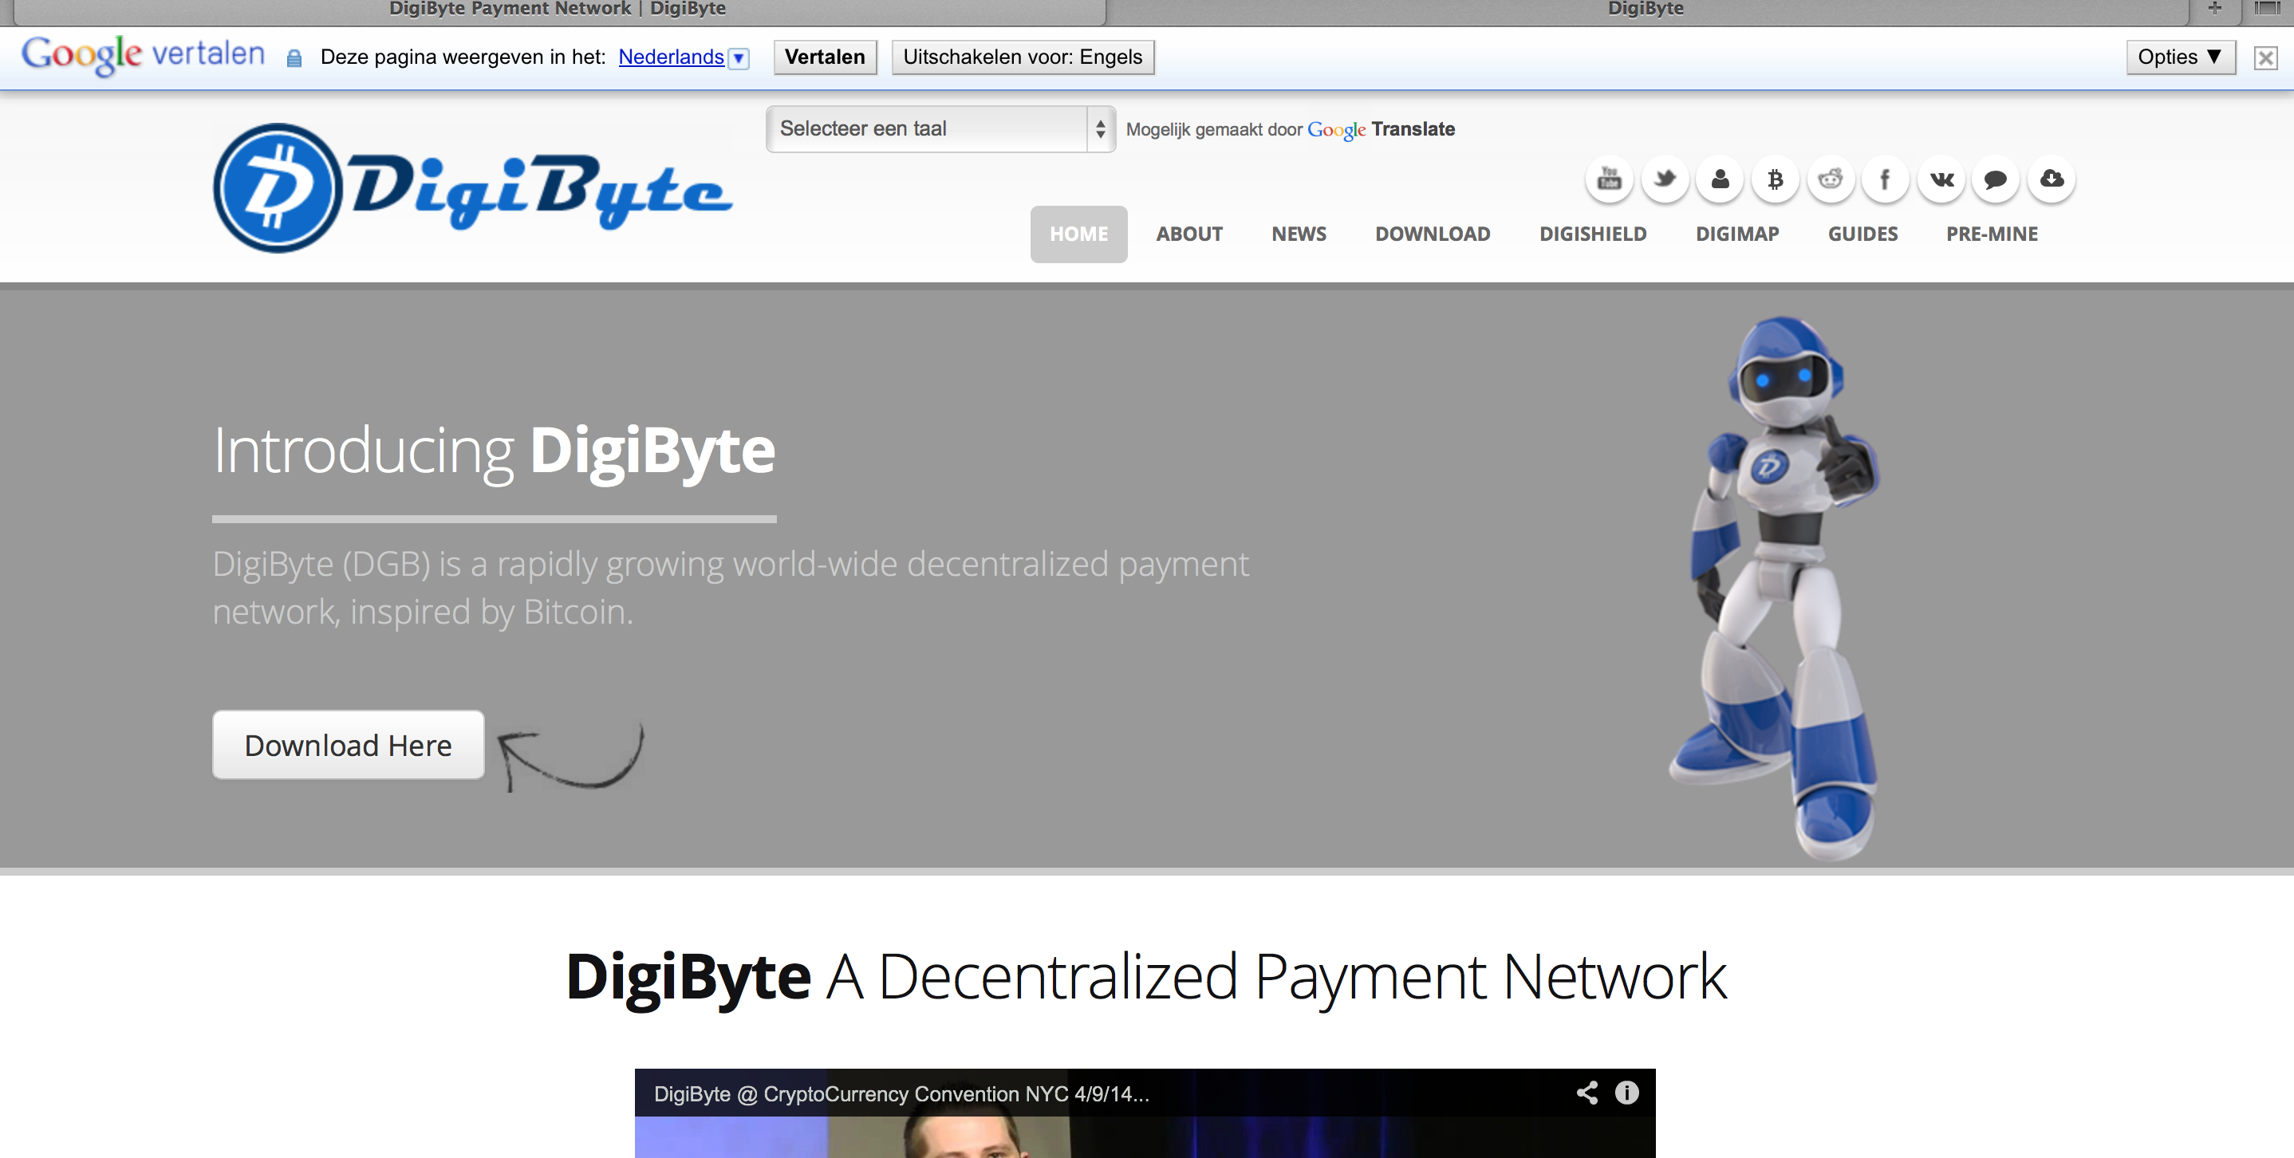This screenshot has height=1158, width=2294.
Task: Open the ABOUT navigation item
Action: pos(1188,234)
